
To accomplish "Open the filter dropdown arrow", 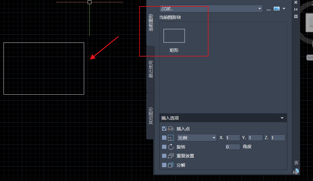I will point(259,8).
